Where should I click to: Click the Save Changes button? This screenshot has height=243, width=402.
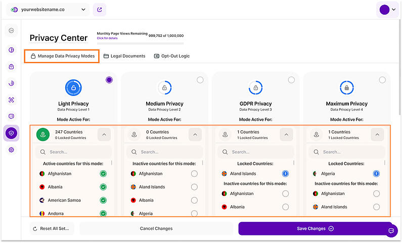click(x=315, y=228)
